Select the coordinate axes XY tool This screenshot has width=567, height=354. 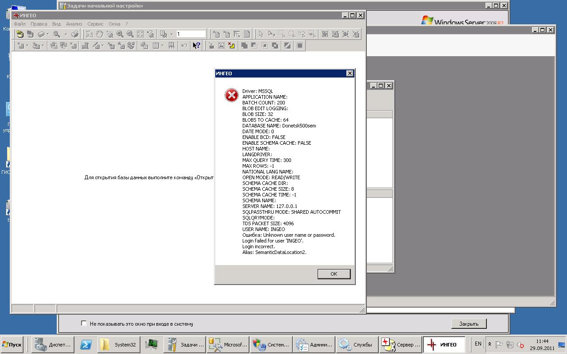pos(89,34)
